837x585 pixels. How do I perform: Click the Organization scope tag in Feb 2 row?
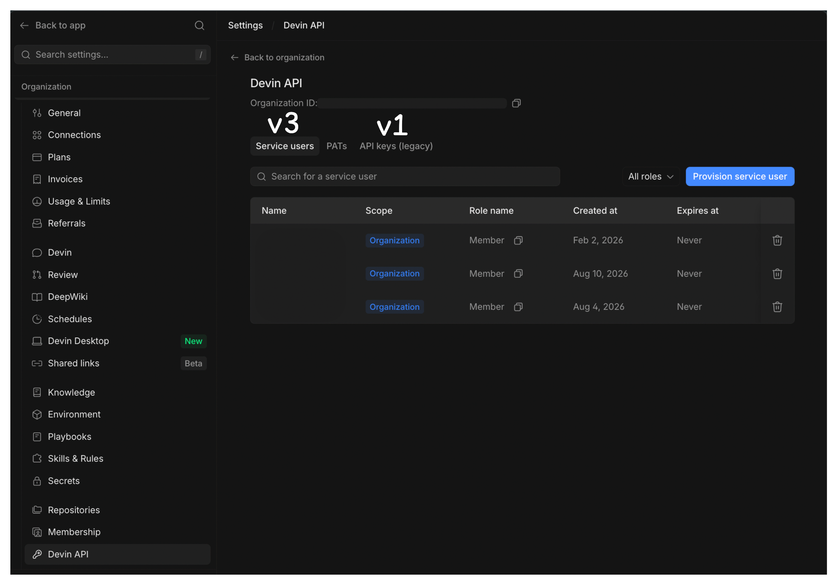[395, 241]
